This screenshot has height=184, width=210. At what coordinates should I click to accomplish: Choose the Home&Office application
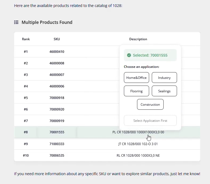click(x=136, y=78)
